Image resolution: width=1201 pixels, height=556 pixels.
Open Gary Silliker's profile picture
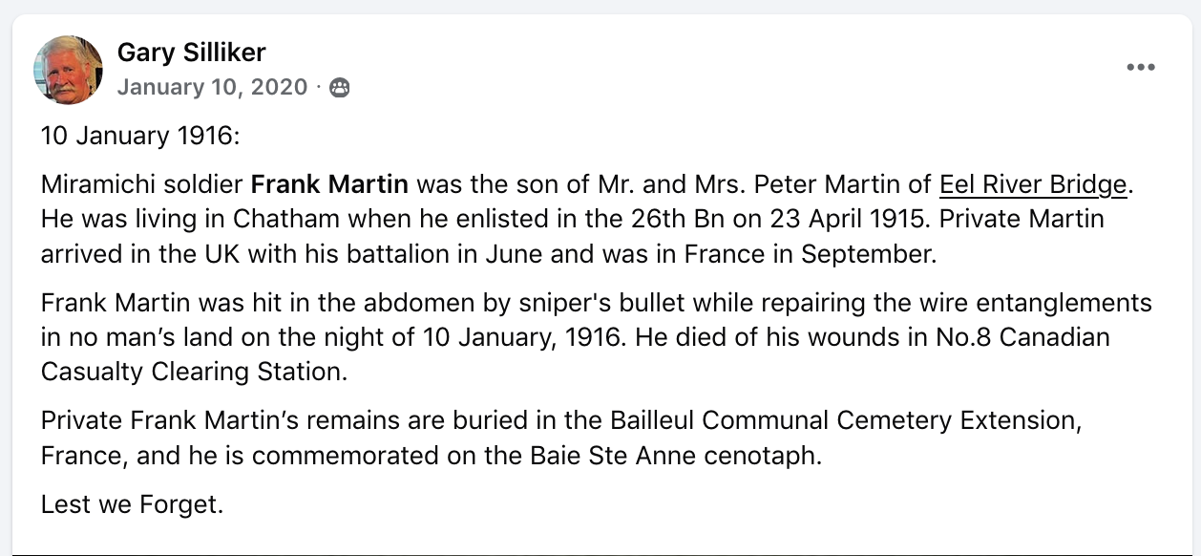(68, 70)
